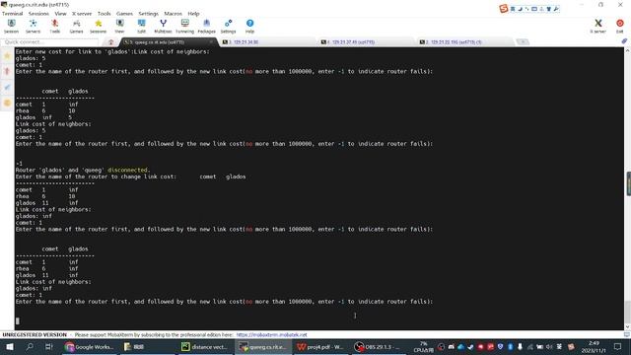Open the red sidebar tools icon
The height and width of the screenshot is (355, 631).
click(7, 72)
